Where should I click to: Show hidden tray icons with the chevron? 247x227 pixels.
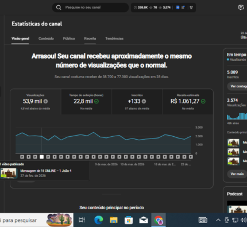pyautogui.click(x=218, y=220)
